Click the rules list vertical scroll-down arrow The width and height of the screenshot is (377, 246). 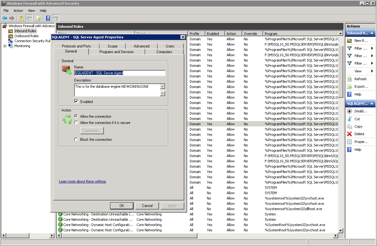pos(341,230)
